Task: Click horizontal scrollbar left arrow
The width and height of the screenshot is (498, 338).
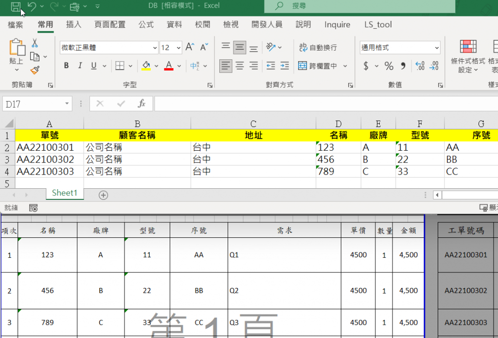Action: [437, 195]
